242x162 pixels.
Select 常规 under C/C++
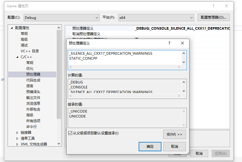(x=30, y=63)
